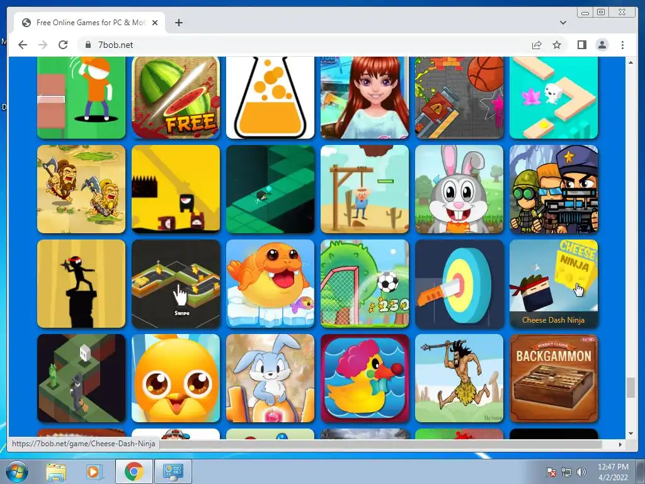This screenshot has height=484, width=645.
Task: Open the Chrome three-dot menu
Action: pyautogui.click(x=622, y=45)
